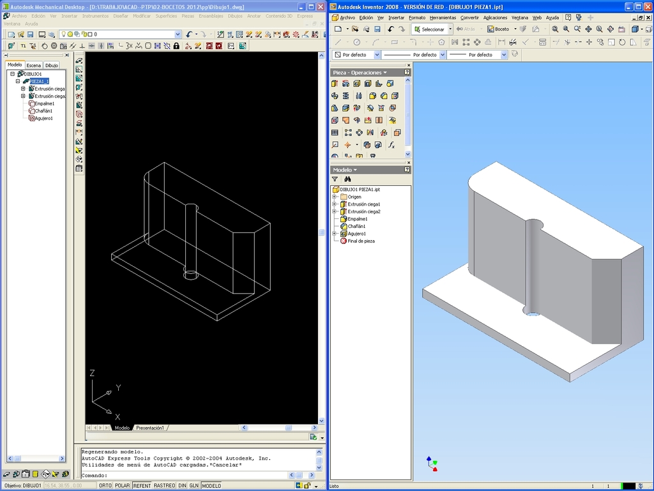The image size is (654, 491).
Task: Toggle ORTO mode in status bar
Action: 105,486
